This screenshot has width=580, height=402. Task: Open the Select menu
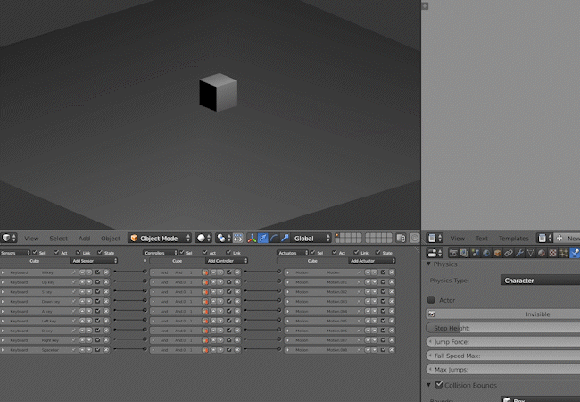click(x=58, y=239)
